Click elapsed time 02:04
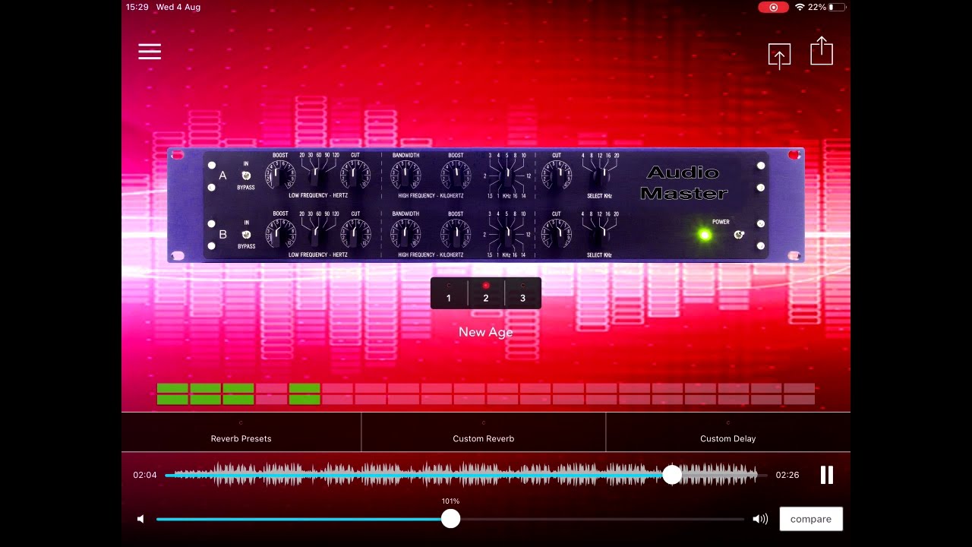Viewport: 972px width, 547px height. [x=145, y=475]
